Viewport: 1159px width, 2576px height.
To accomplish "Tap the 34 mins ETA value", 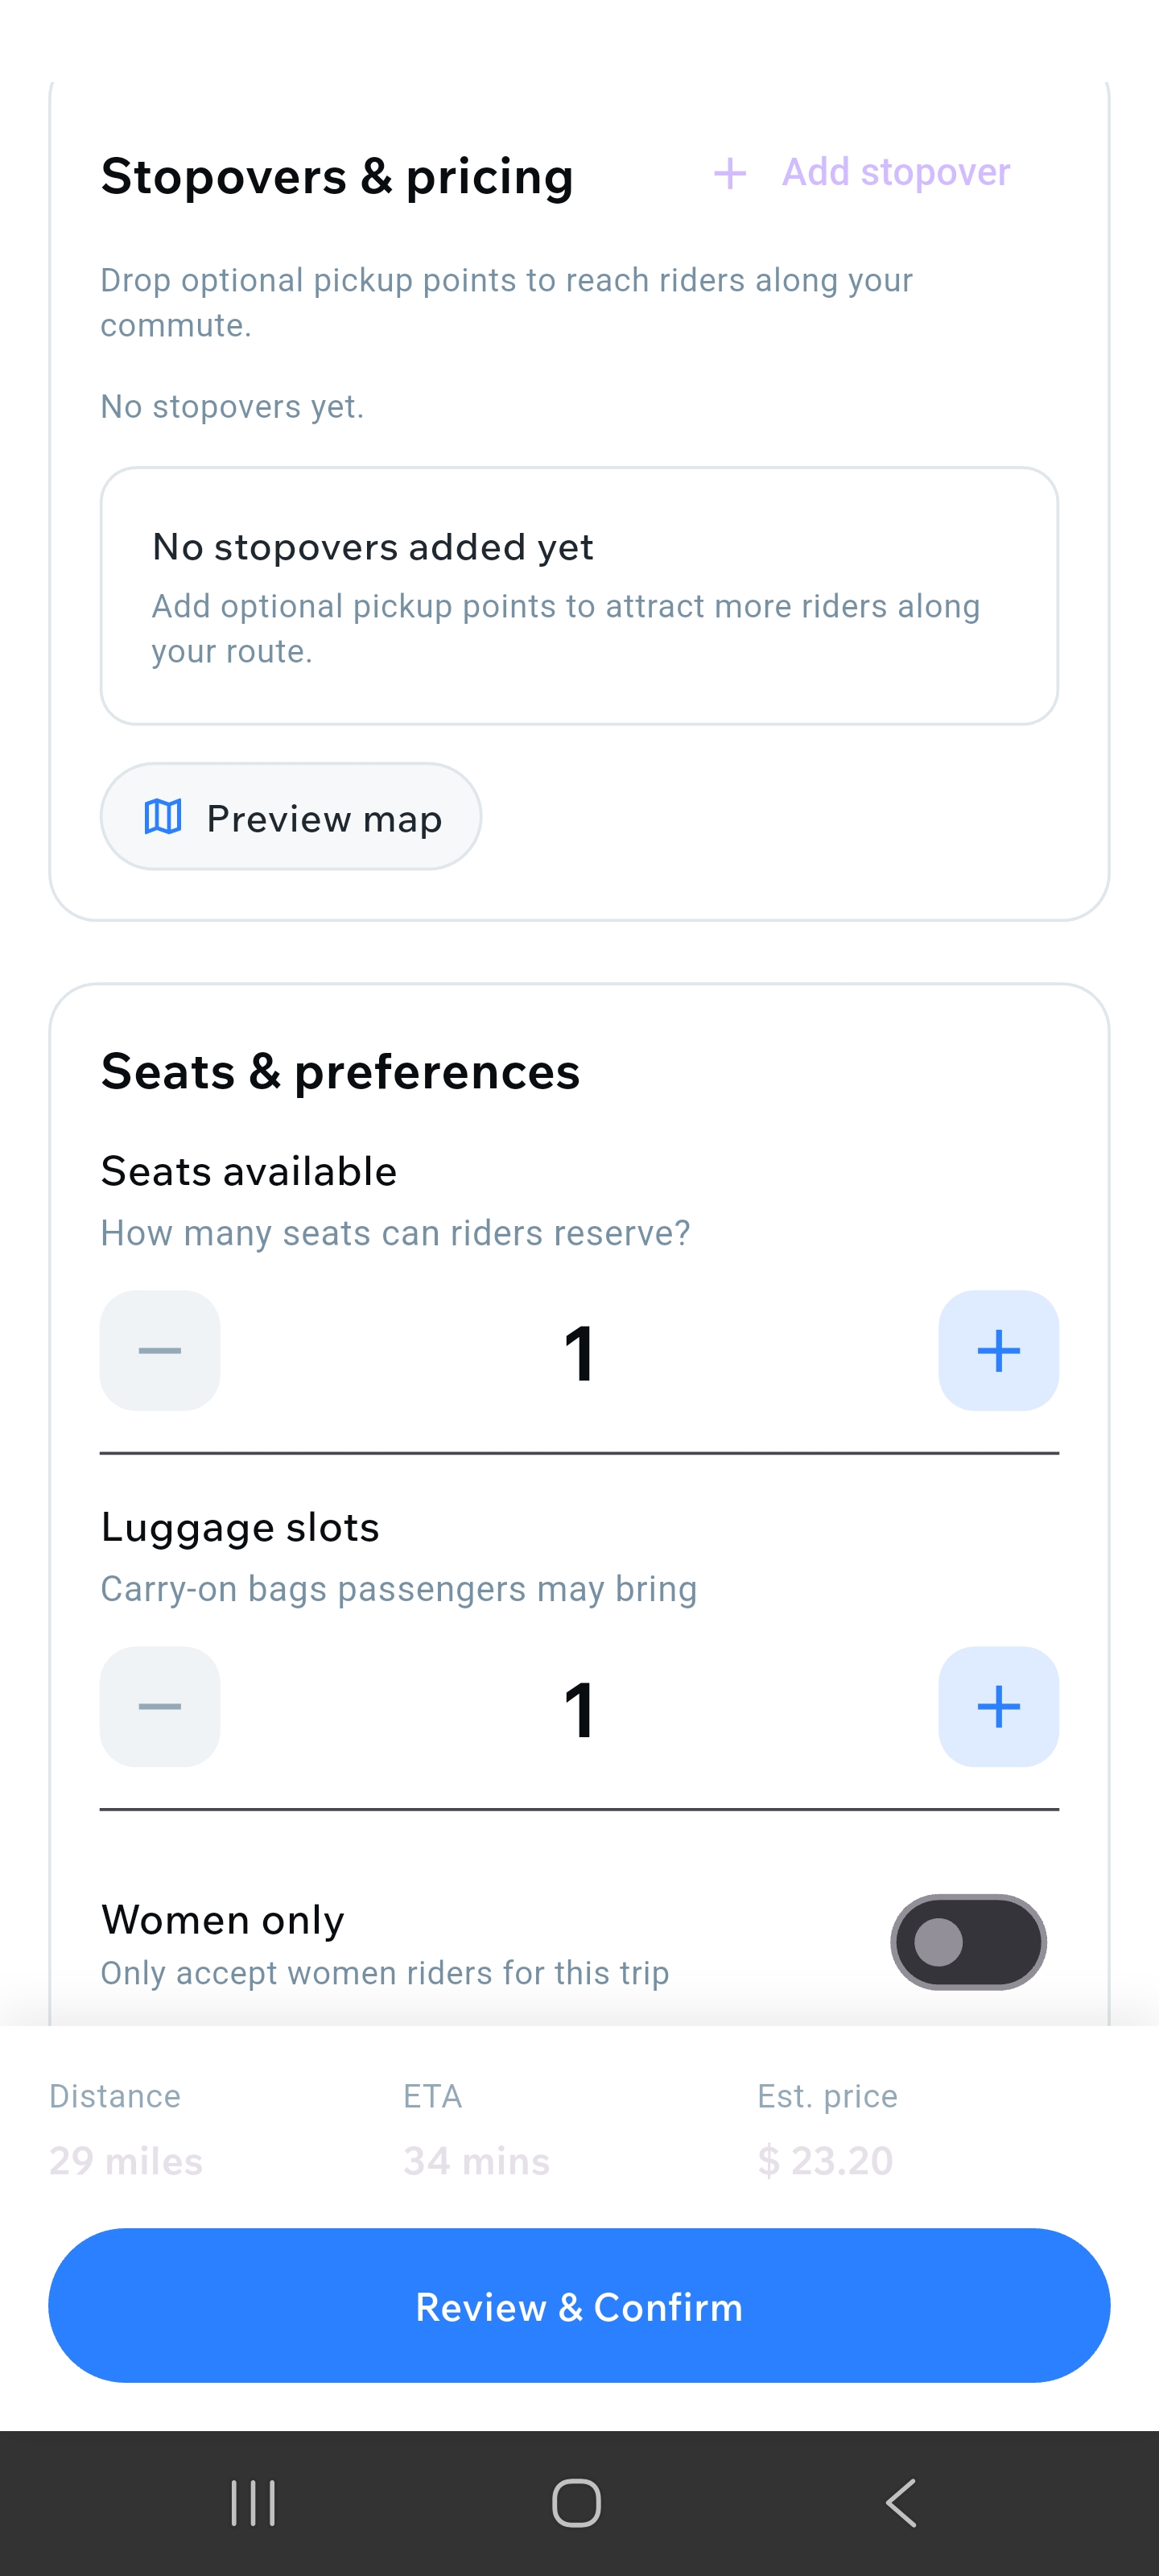I will click(x=474, y=2160).
